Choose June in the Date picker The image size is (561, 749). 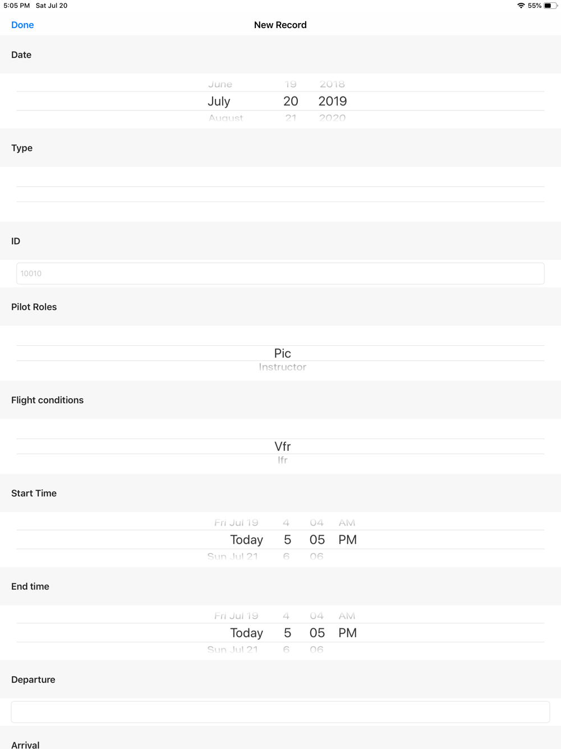(x=220, y=84)
